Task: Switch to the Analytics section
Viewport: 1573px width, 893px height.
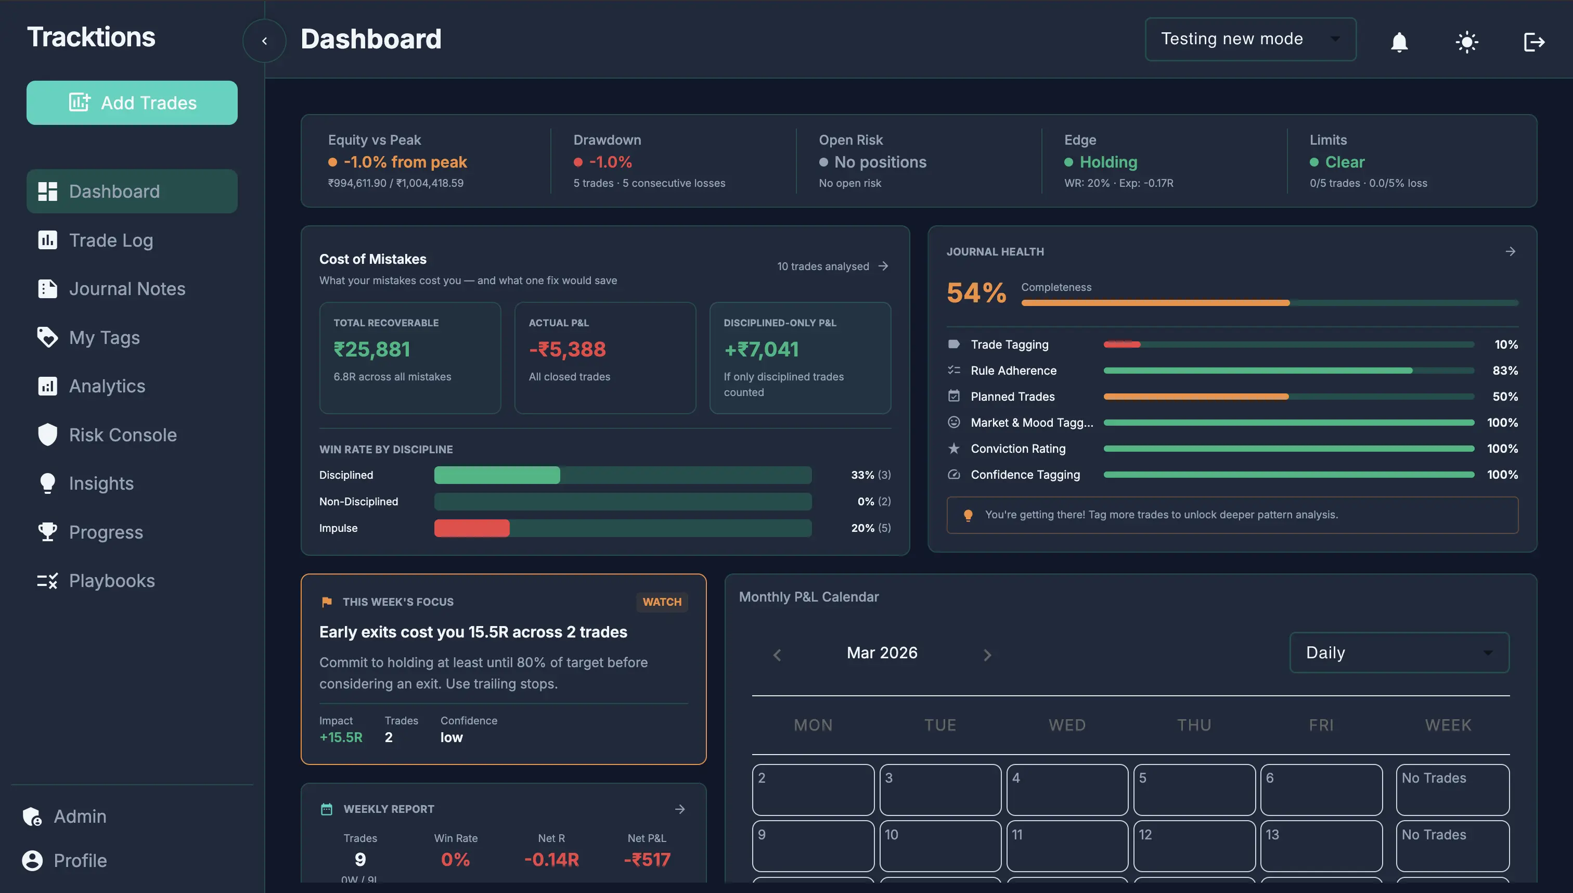Action: coord(48,386)
